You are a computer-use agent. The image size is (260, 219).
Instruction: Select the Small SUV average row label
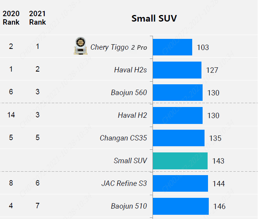click(x=130, y=160)
